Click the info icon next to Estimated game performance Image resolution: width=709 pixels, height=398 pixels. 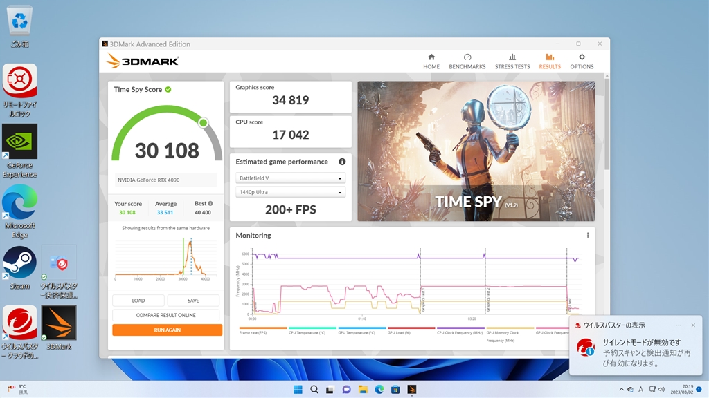click(x=342, y=162)
